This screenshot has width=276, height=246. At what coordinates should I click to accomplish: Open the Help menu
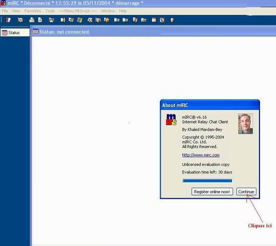click(x=123, y=11)
